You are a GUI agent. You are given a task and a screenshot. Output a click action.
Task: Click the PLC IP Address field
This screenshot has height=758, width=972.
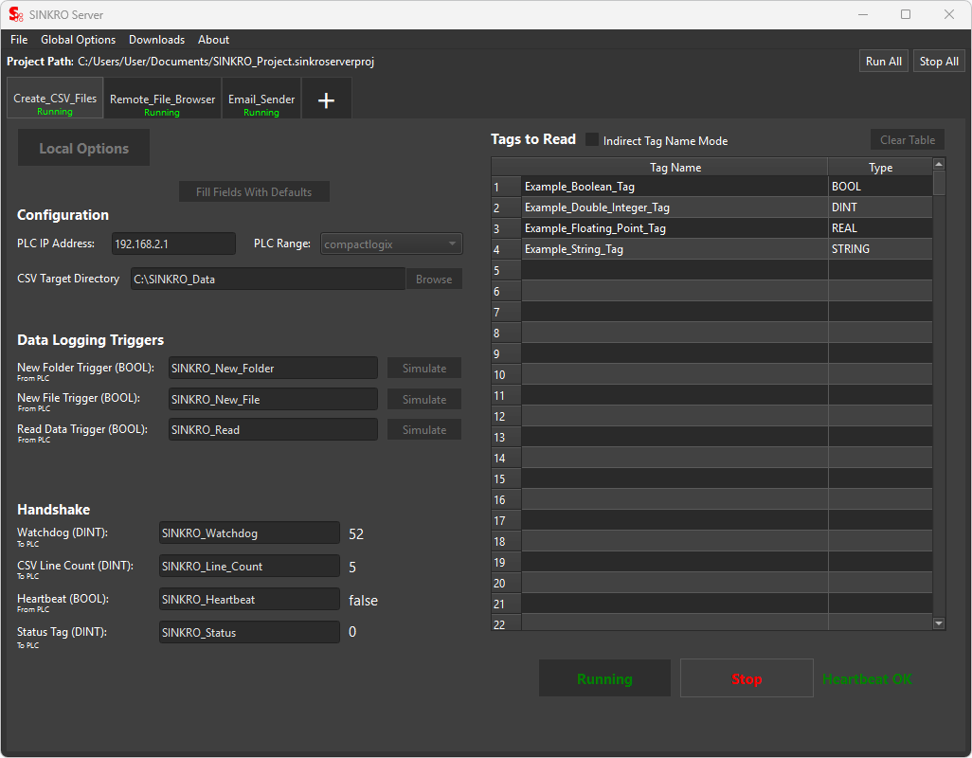pos(173,244)
